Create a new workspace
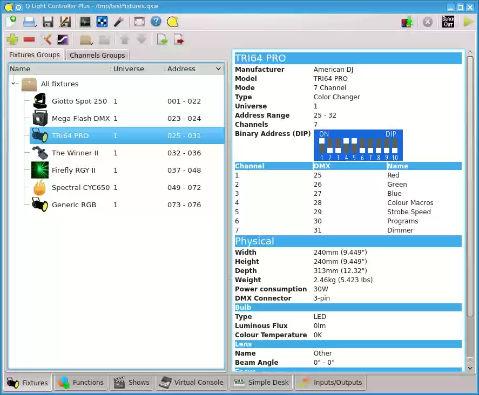Image resolution: width=479 pixels, height=395 pixels. click(12, 22)
